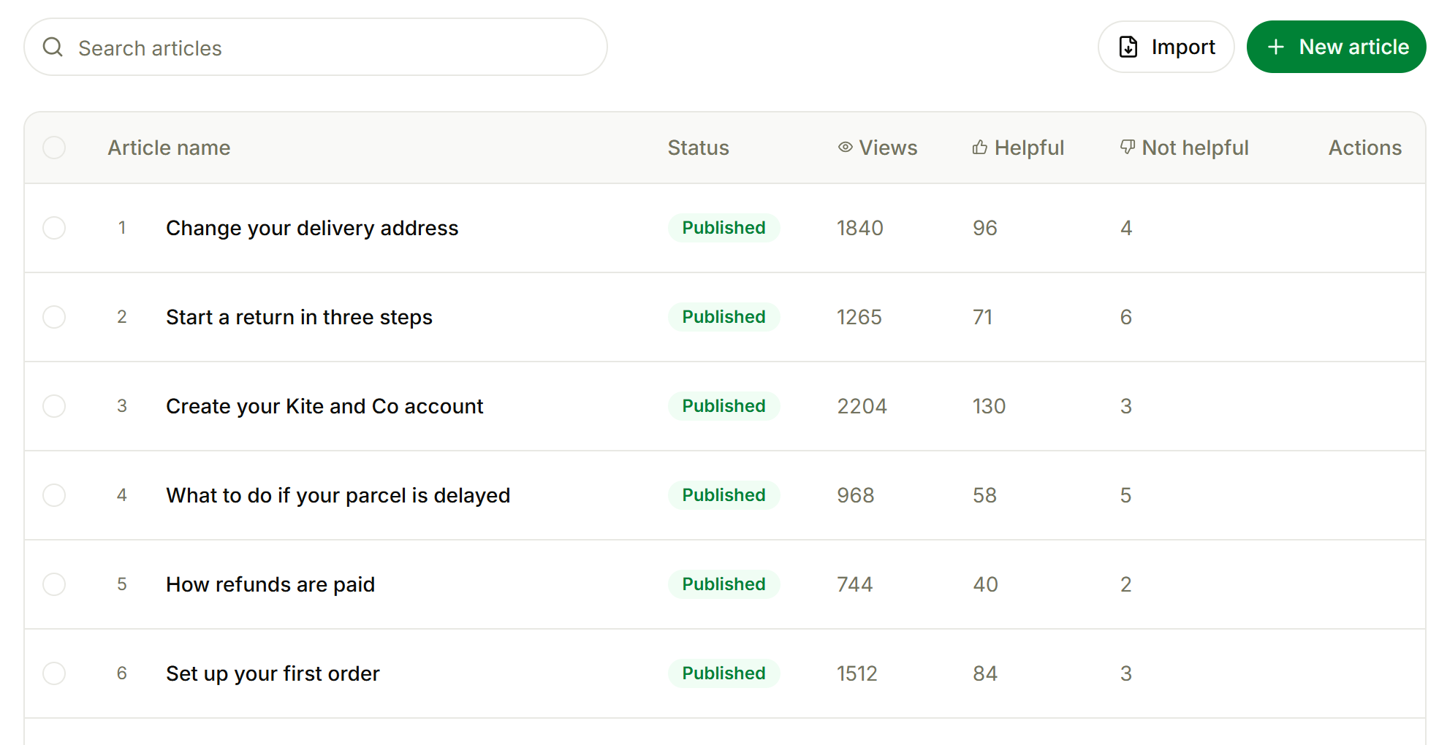This screenshot has width=1447, height=745.
Task: Click the 1512 views value
Action: 857,673
